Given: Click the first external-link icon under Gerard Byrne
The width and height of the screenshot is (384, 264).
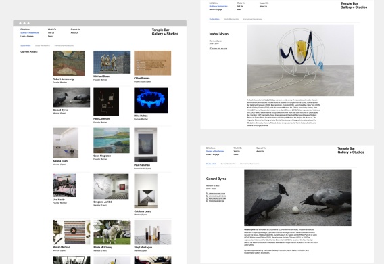Looking at the screenshot, I should [x=207, y=194].
